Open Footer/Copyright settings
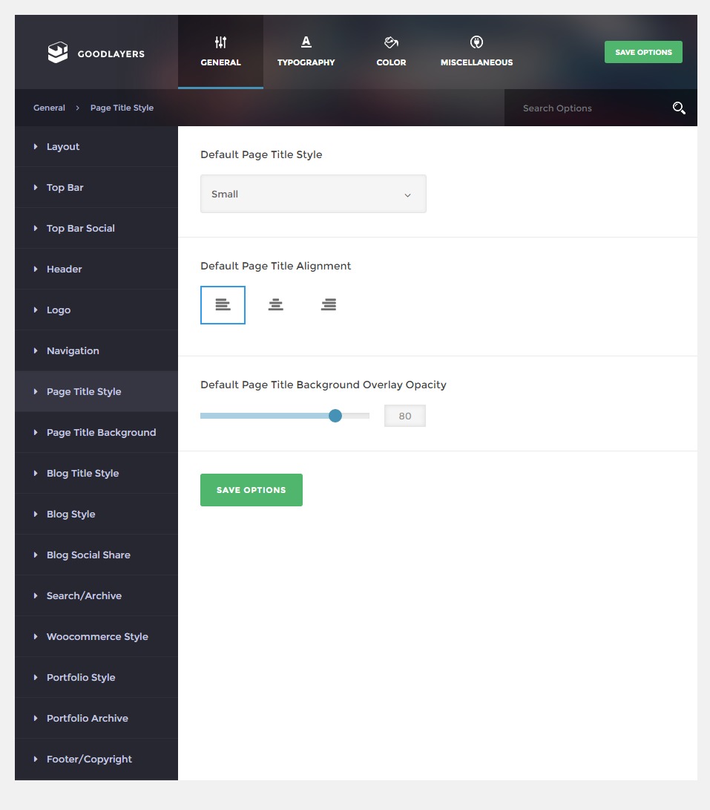The height and width of the screenshot is (810, 710). pos(96,759)
